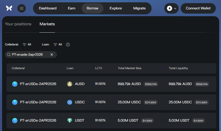The image size is (221, 131).
Task: Click the 91.50% LLTV in USDT row
Action: tap(100, 120)
